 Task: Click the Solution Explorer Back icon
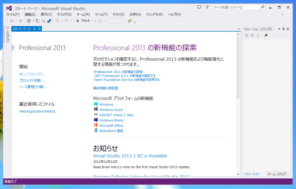246,35
